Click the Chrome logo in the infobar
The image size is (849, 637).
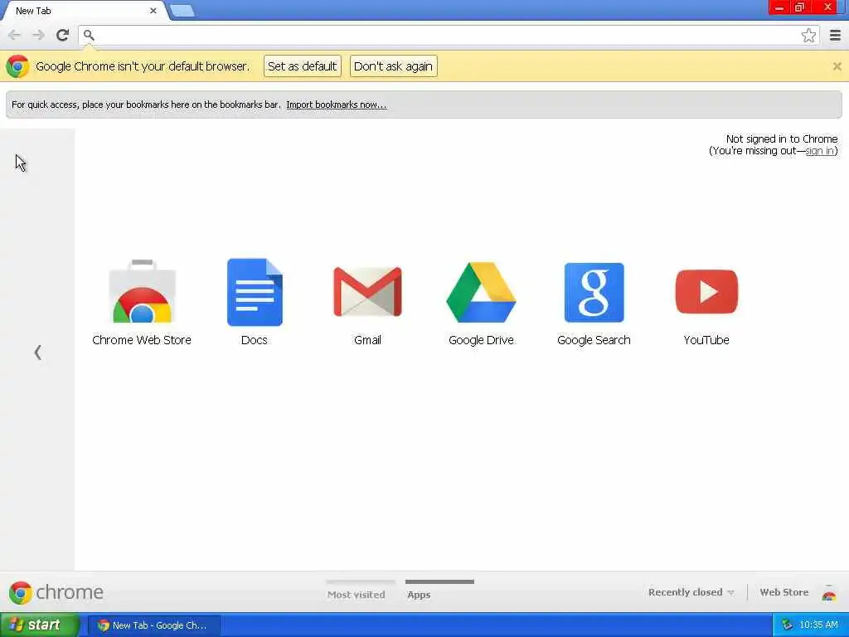(18, 66)
